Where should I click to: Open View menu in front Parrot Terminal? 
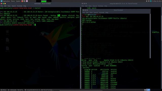91,13
